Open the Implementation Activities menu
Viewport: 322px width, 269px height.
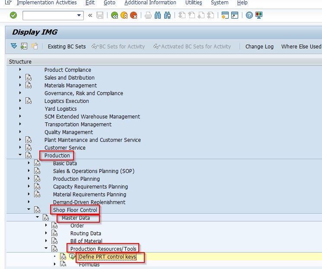click(47, 3)
